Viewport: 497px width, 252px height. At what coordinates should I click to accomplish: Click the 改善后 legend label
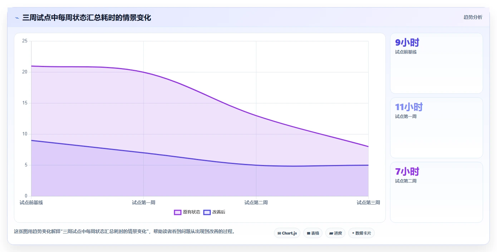pos(219,212)
